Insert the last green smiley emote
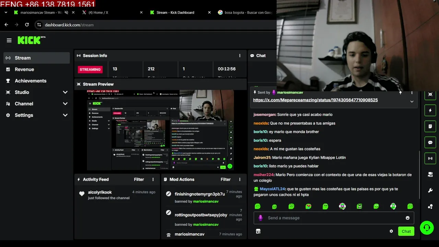The width and height of the screenshot is (439, 247). point(410,206)
